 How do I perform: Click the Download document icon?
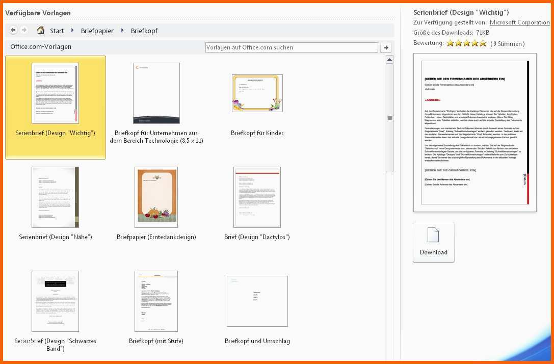coord(433,236)
